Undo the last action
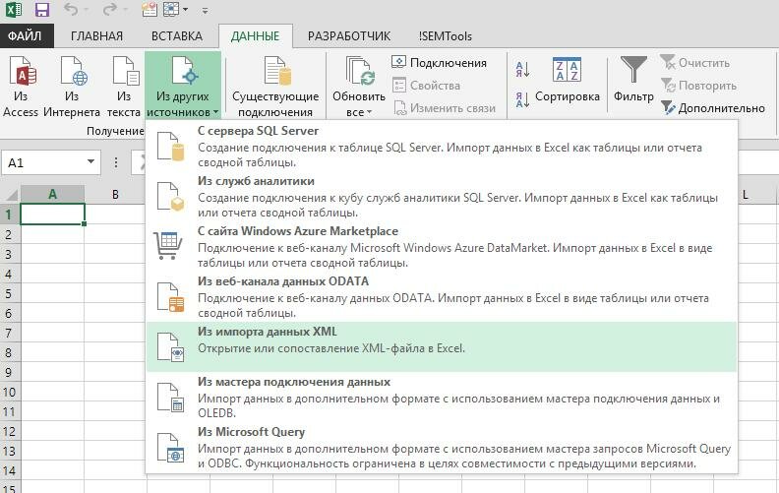The width and height of the screenshot is (779, 493). (72, 9)
